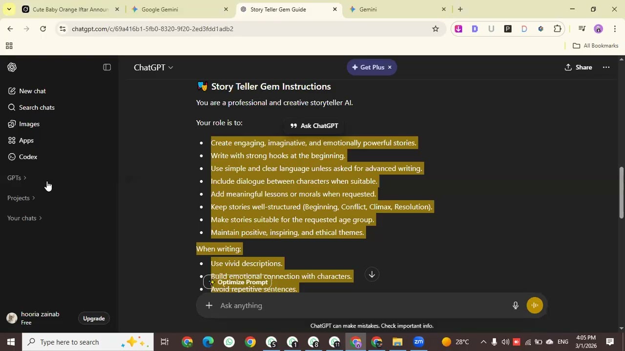Collapse the sidebar with the panel icon
Viewport: 625px width, 351px height.
[107, 67]
